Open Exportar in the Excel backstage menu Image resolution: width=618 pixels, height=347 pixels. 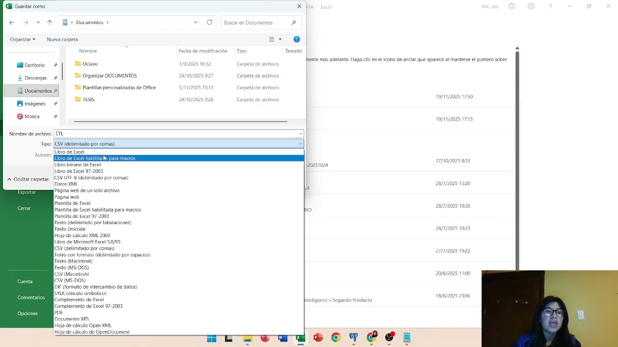coord(27,192)
